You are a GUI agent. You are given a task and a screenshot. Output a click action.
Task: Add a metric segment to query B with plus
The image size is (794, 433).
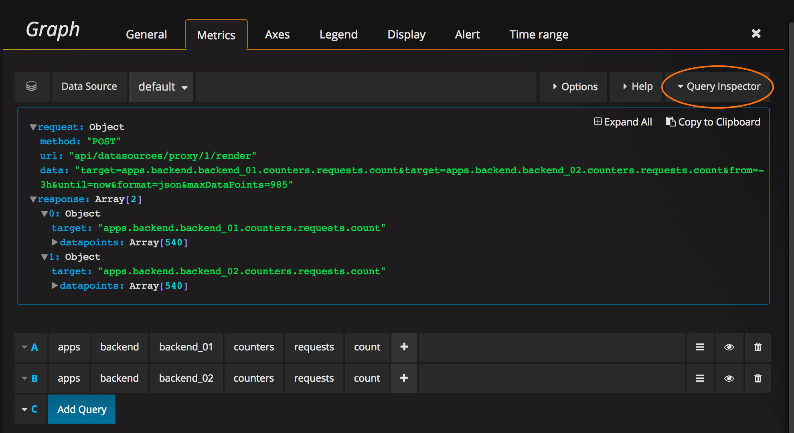coord(404,378)
